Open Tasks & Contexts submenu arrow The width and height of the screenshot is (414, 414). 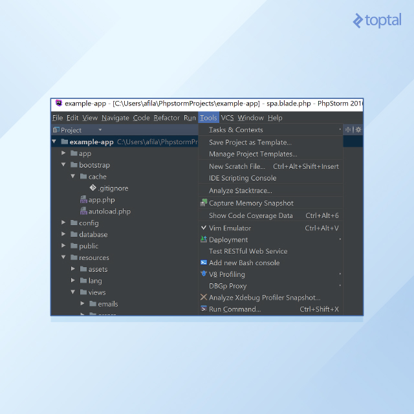tap(340, 129)
